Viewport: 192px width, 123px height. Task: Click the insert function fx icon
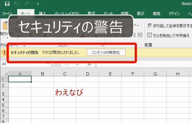[x=89, y=64]
